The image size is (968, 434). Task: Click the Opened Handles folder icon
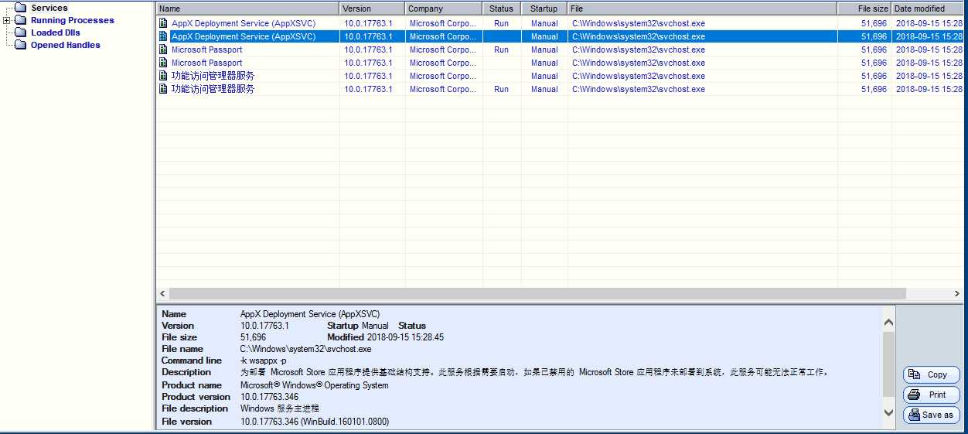[x=21, y=46]
